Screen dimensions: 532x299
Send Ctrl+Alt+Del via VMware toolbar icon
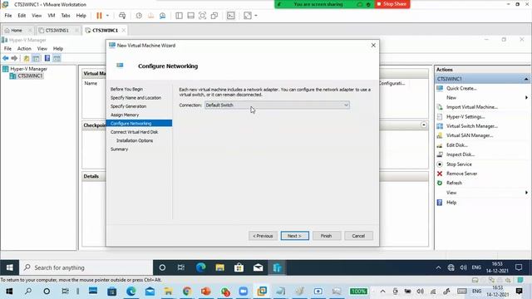click(122, 16)
